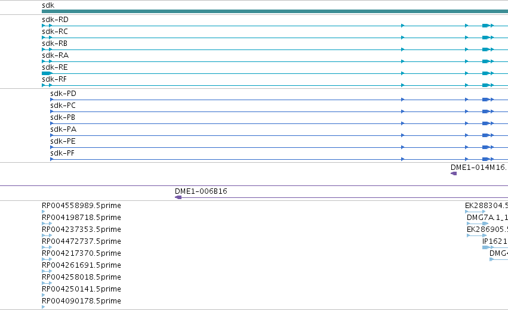Click the EK286905 EST label
The image size is (508, 310).
(487, 230)
